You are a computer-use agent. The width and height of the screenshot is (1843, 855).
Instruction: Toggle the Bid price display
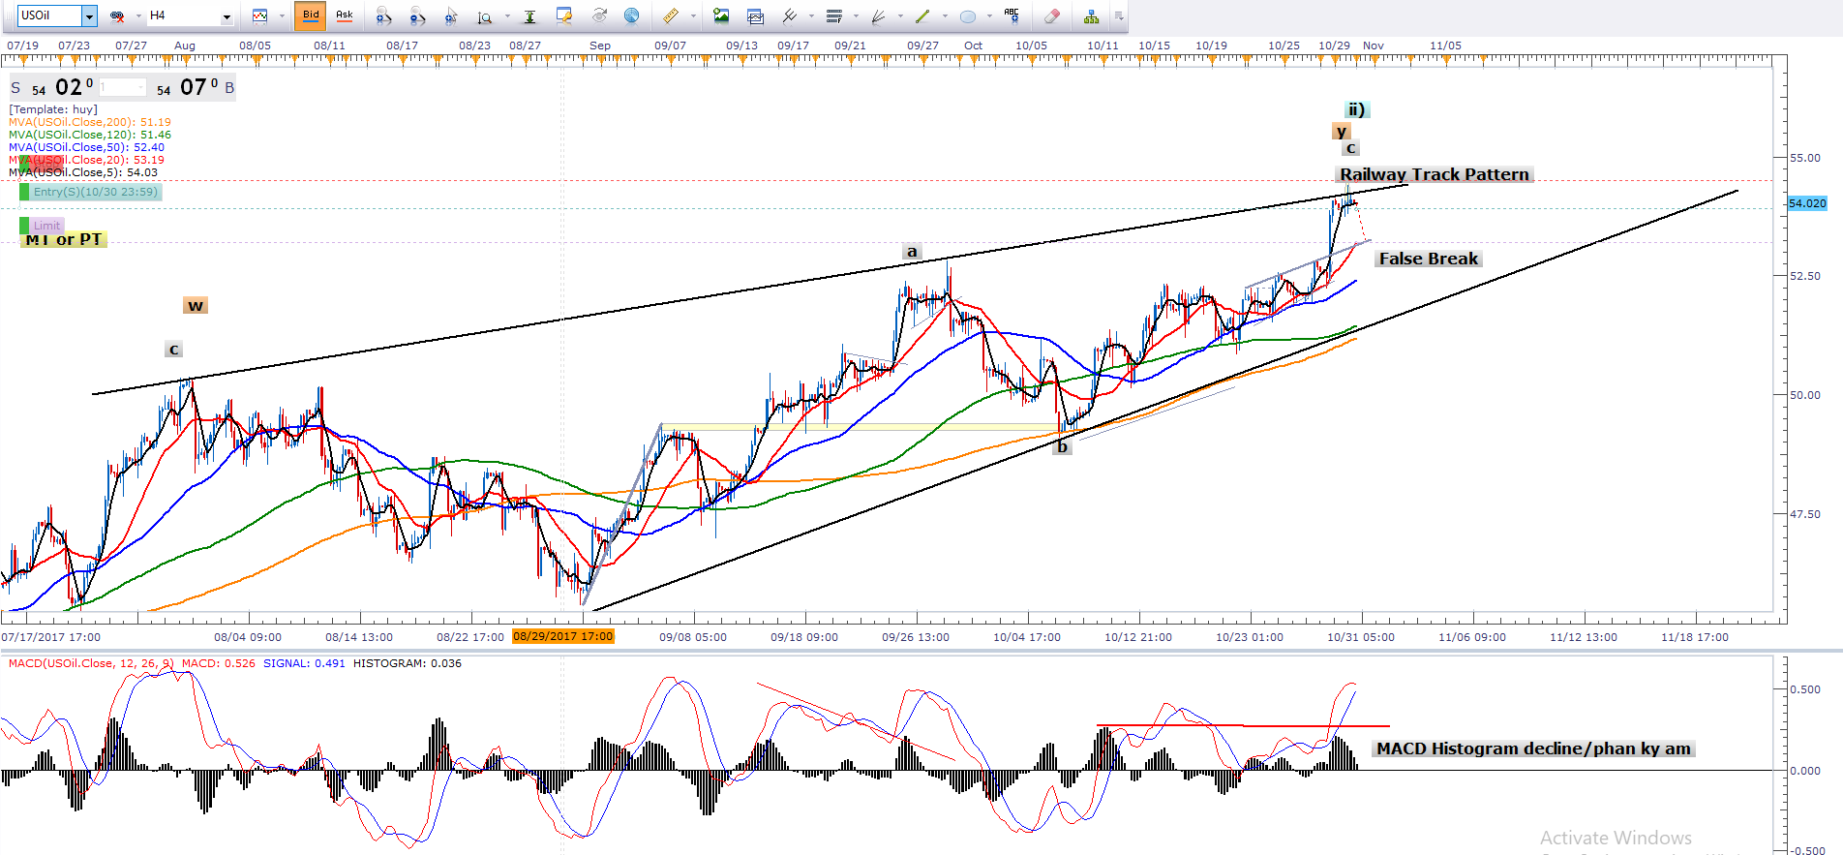(x=311, y=15)
